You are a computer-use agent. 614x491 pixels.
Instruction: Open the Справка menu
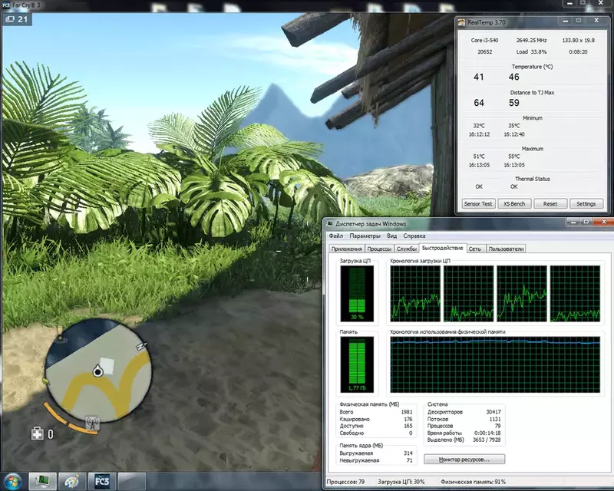click(x=414, y=236)
